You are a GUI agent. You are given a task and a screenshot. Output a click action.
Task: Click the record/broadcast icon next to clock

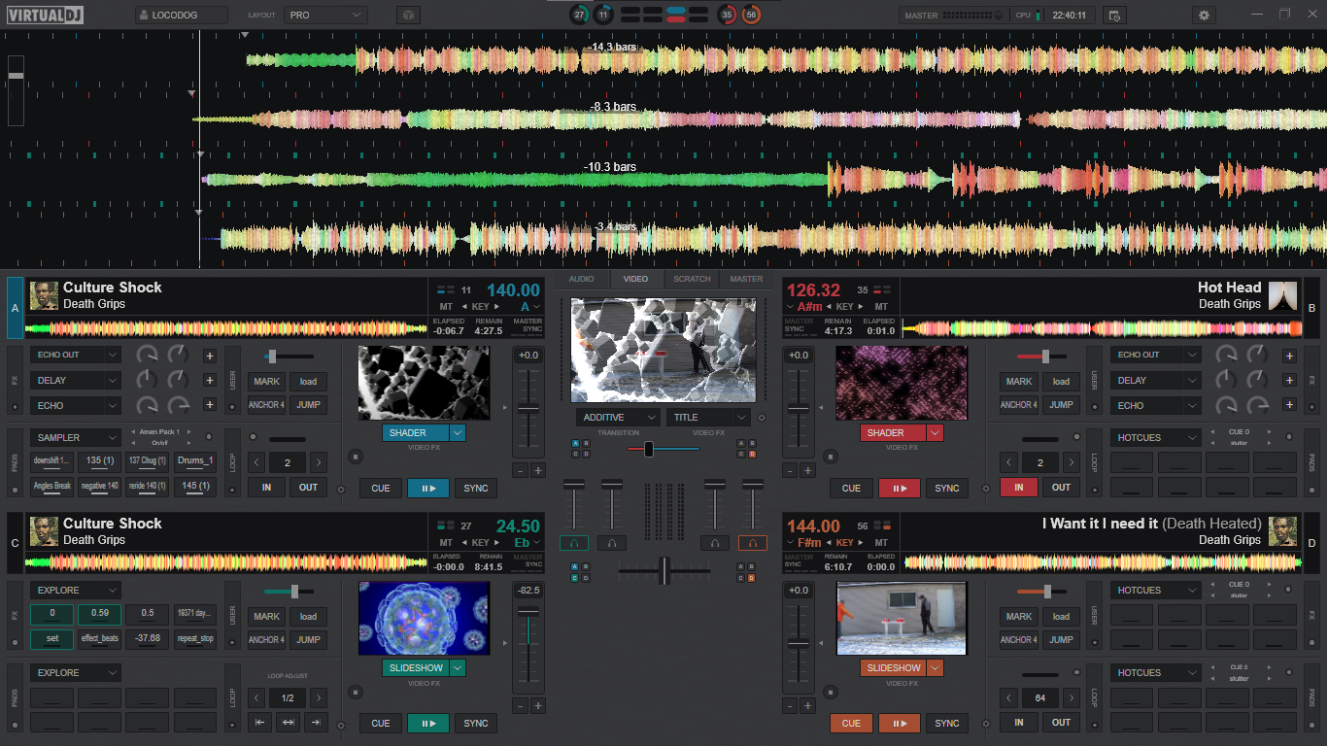[1114, 16]
